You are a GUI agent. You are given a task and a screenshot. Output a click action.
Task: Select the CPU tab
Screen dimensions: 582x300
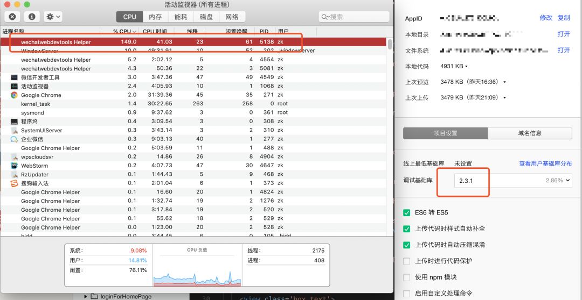coord(130,17)
